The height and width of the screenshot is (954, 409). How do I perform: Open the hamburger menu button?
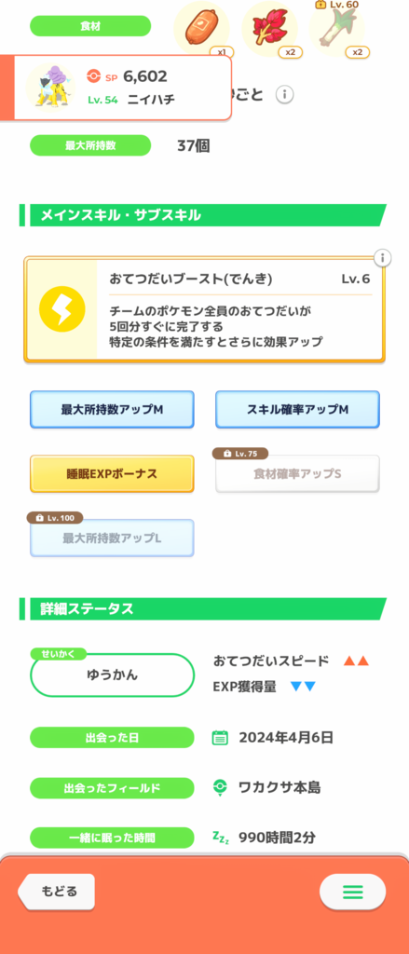(353, 892)
